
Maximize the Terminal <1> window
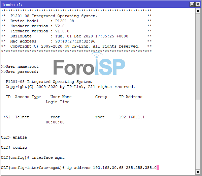192,4
